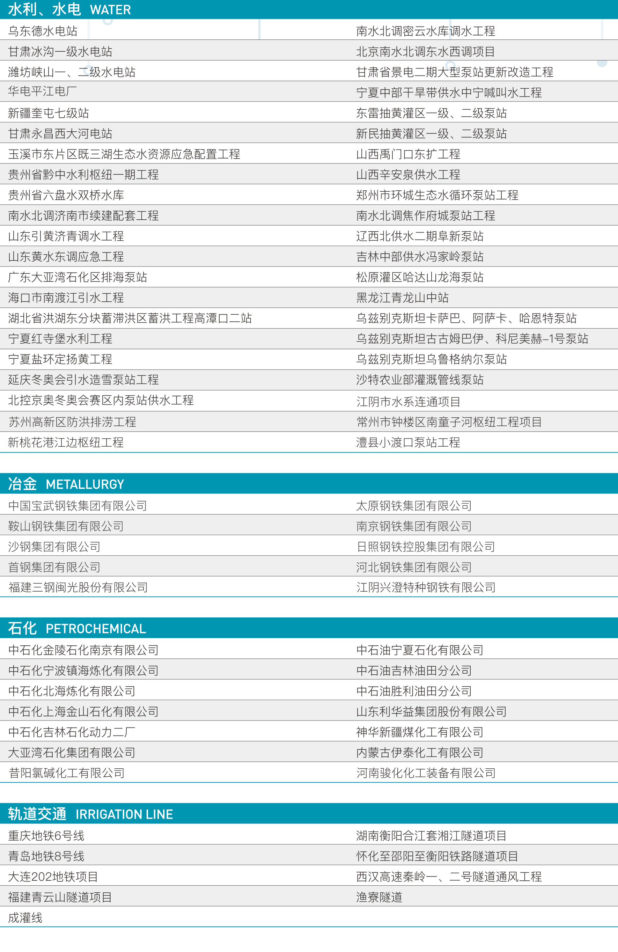Select 宁夏中部干旱带供水中宁喊叫水工程
The width and height of the screenshot is (618, 952).
pos(449,93)
